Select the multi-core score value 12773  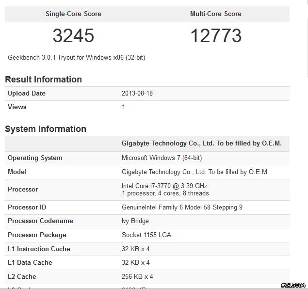[216, 35]
